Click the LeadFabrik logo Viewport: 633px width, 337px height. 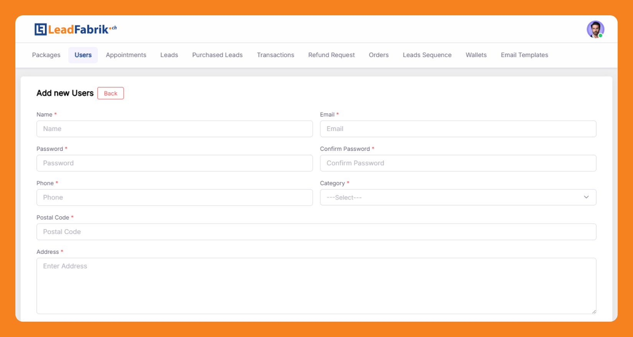[x=76, y=29]
